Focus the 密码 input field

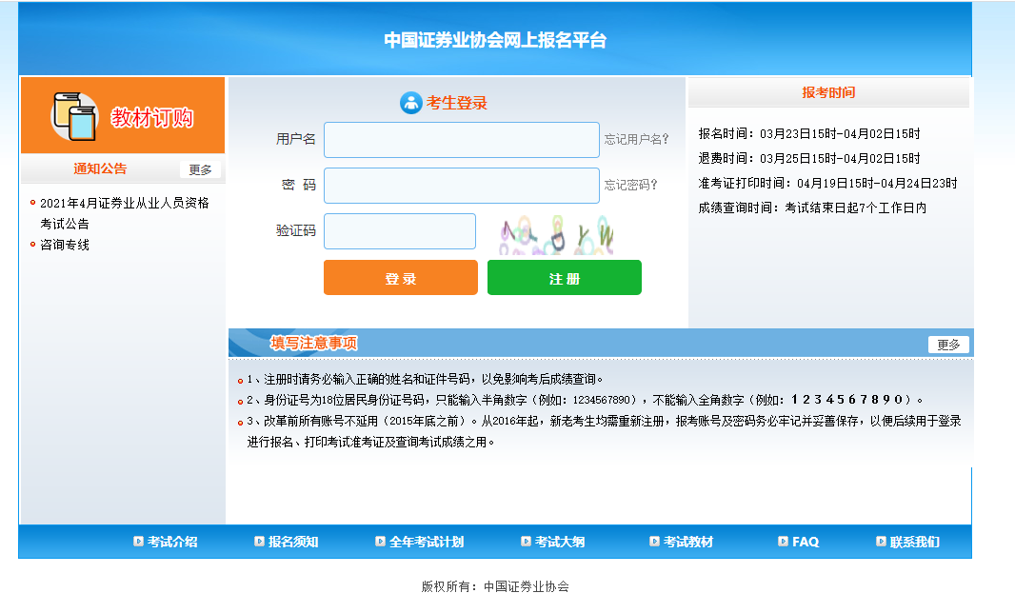tap(462, 186)
